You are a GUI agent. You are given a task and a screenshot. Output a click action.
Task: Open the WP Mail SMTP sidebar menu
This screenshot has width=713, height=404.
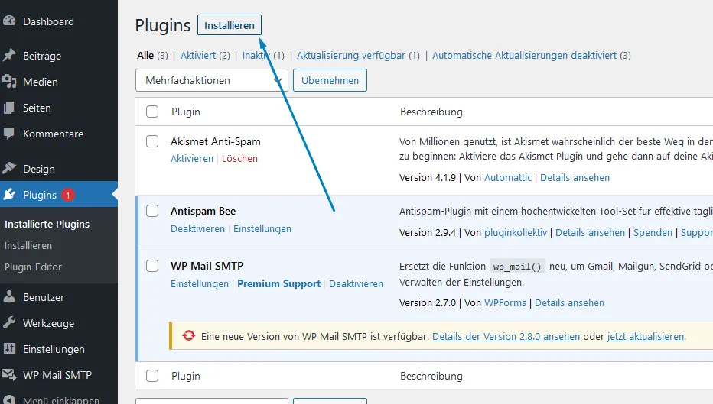57,375
